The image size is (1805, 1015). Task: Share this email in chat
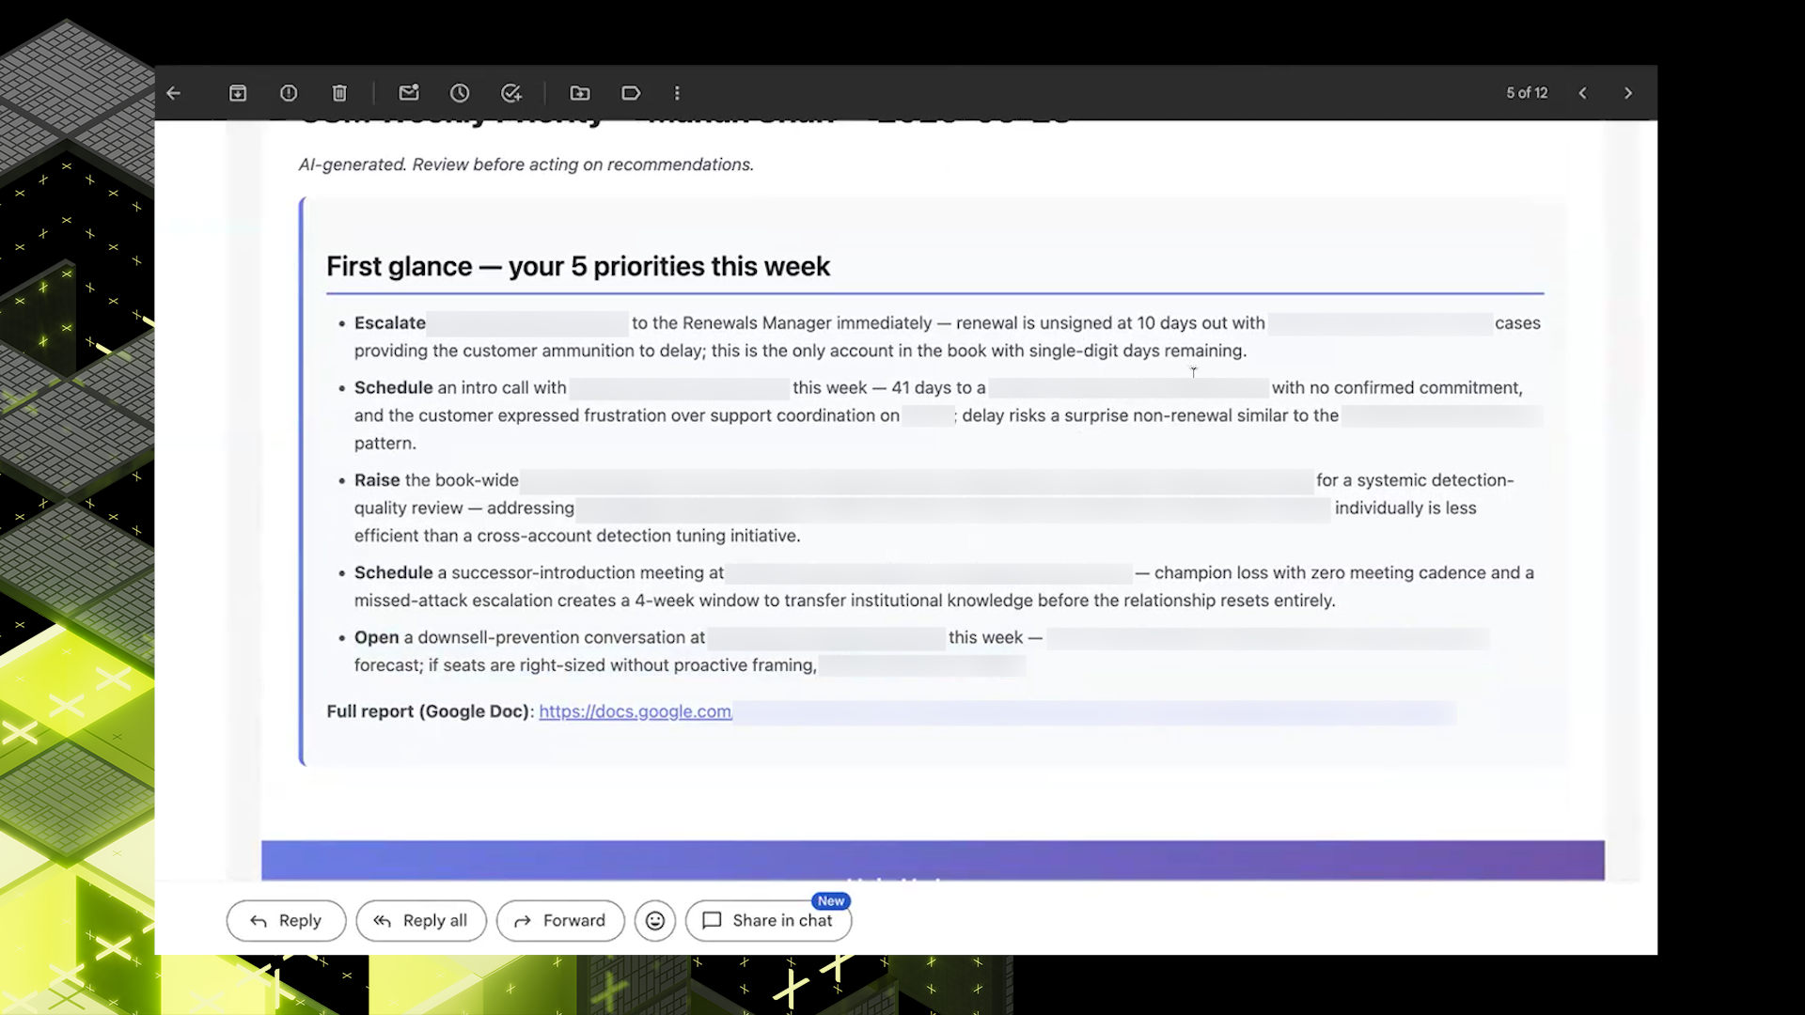[x=768, y=921]
